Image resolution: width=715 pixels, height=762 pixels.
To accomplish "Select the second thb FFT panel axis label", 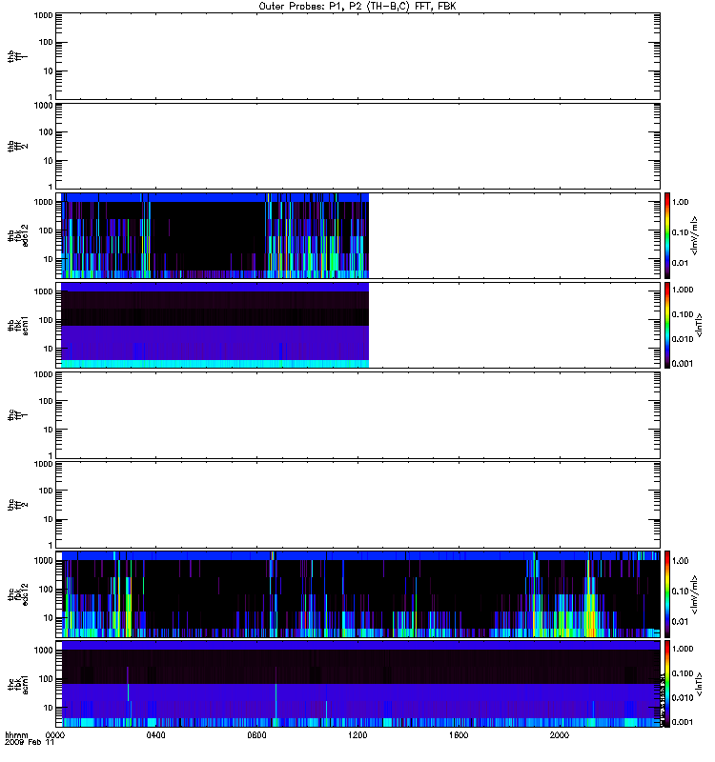I will pyautogui.click(x=18, y=147).
